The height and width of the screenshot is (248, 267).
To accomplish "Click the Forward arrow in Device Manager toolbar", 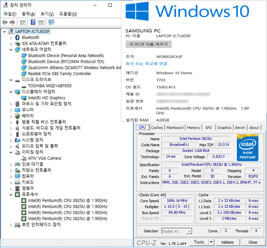I will pos(13,22).
